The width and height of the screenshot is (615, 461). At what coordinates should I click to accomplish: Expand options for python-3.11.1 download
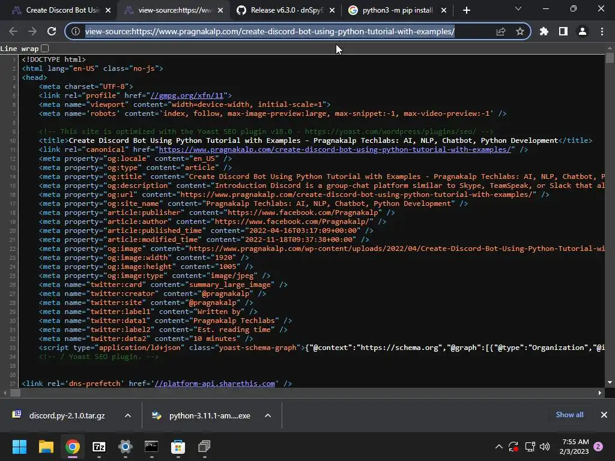tap(268, 415)
